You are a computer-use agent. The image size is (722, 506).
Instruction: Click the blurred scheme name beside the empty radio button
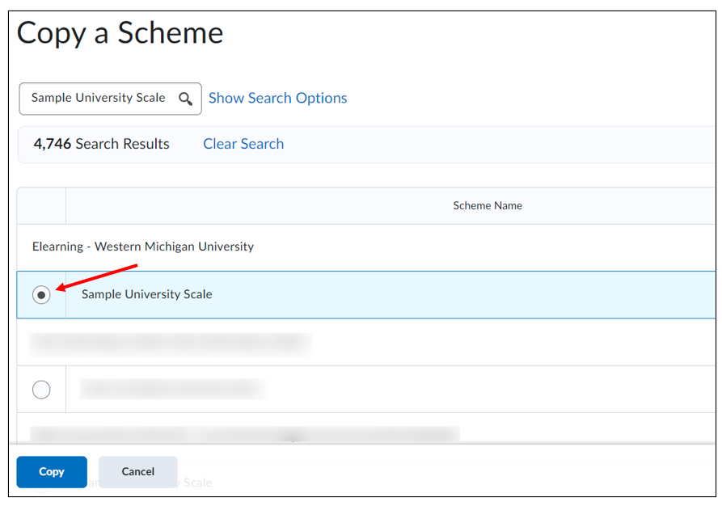172,390
